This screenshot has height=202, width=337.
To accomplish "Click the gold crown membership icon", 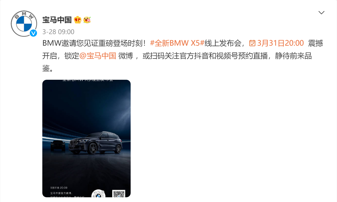I will [78, 20].
